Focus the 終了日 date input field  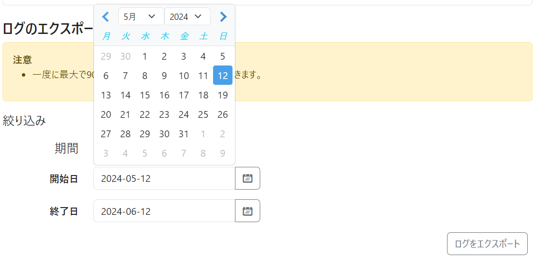(164, 211)
